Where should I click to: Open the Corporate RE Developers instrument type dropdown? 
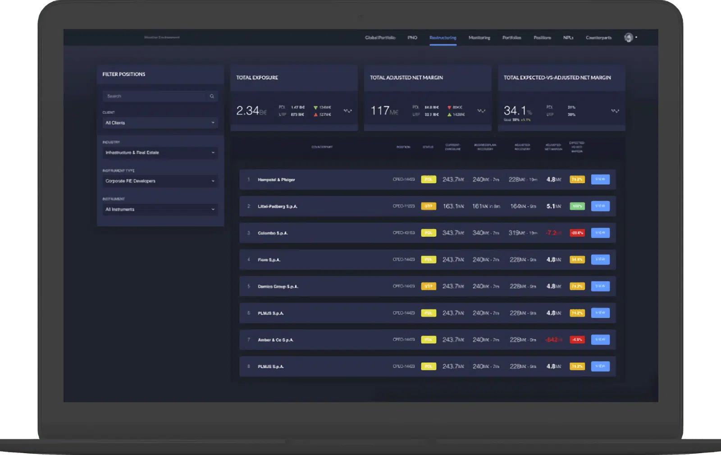point(160,181)
